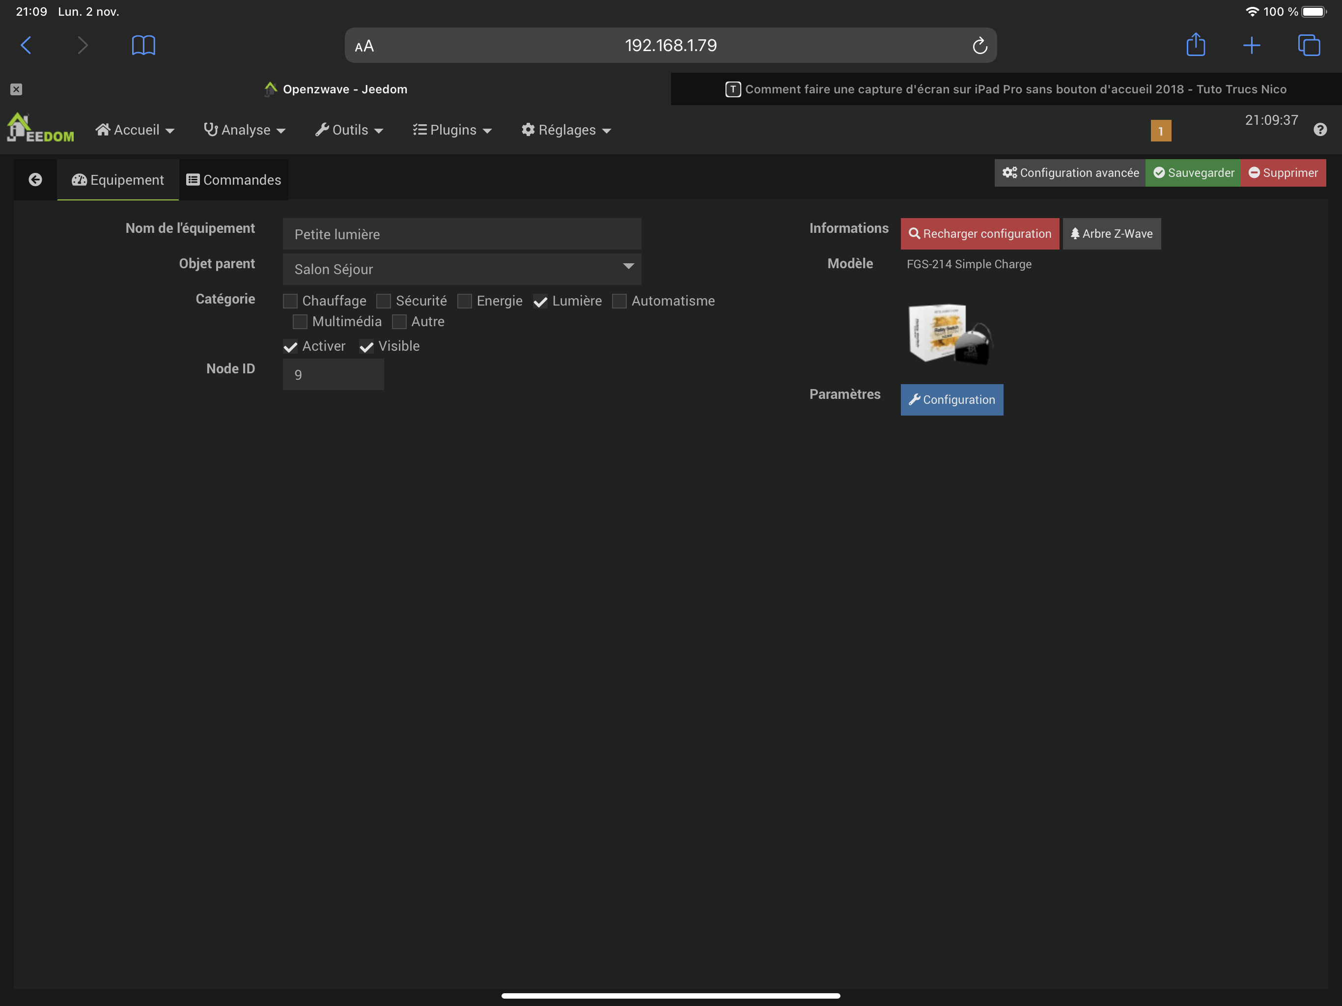Click Recharger configuration button
The width and height of the screenshot is (1342, 1006).
(979, 234)
